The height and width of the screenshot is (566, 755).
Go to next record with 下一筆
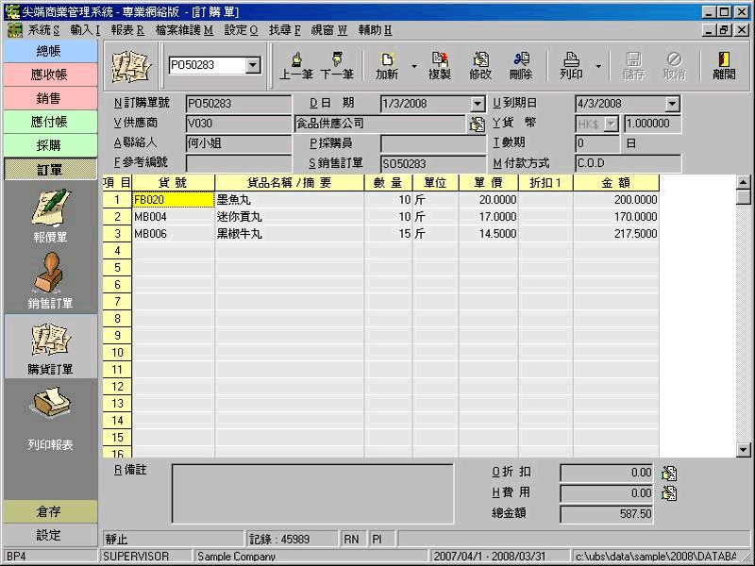[336, 64]
